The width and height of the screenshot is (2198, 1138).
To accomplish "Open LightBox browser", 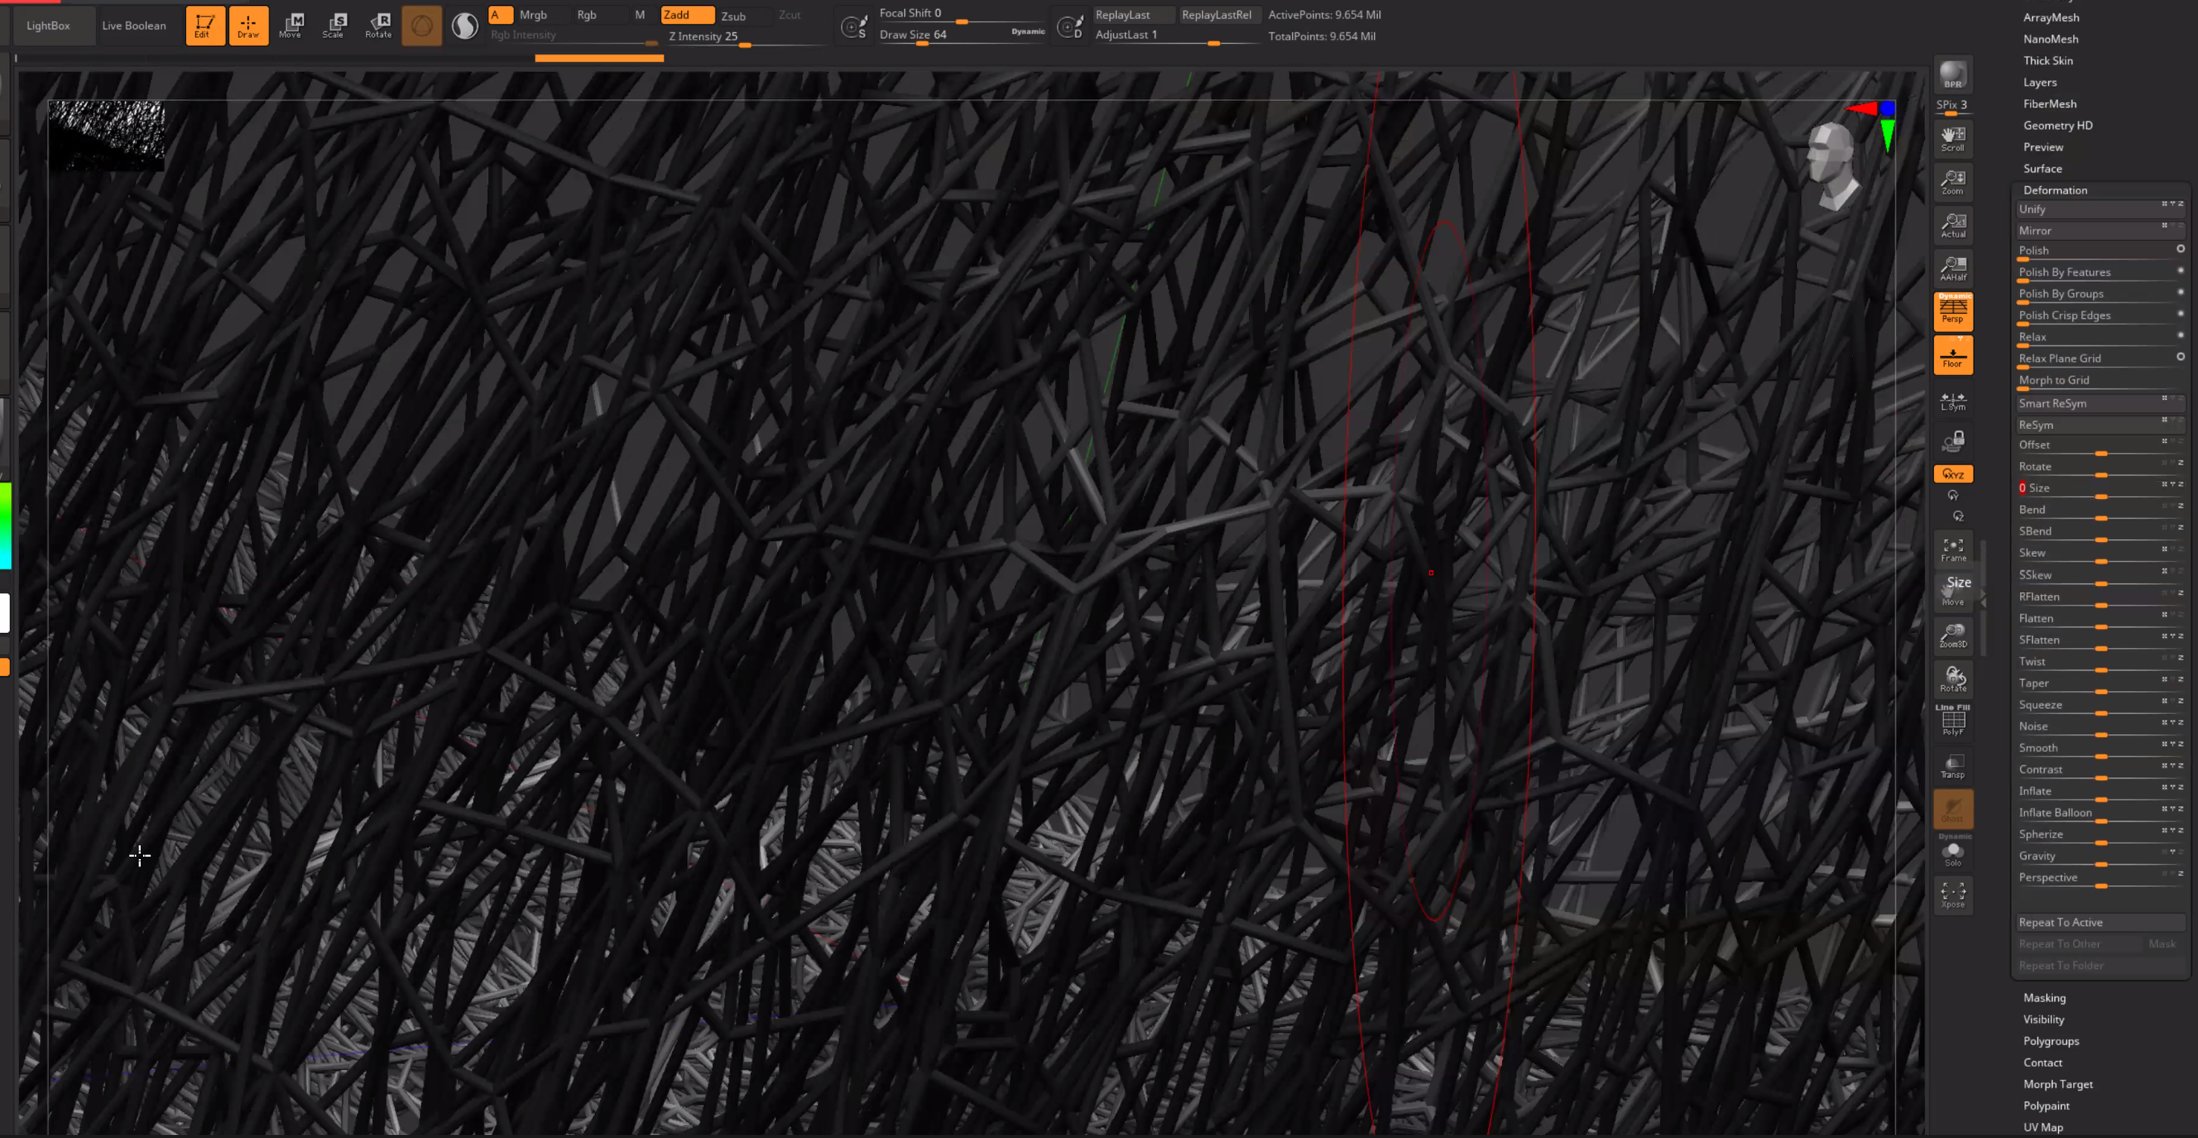I will pos(48,26).
